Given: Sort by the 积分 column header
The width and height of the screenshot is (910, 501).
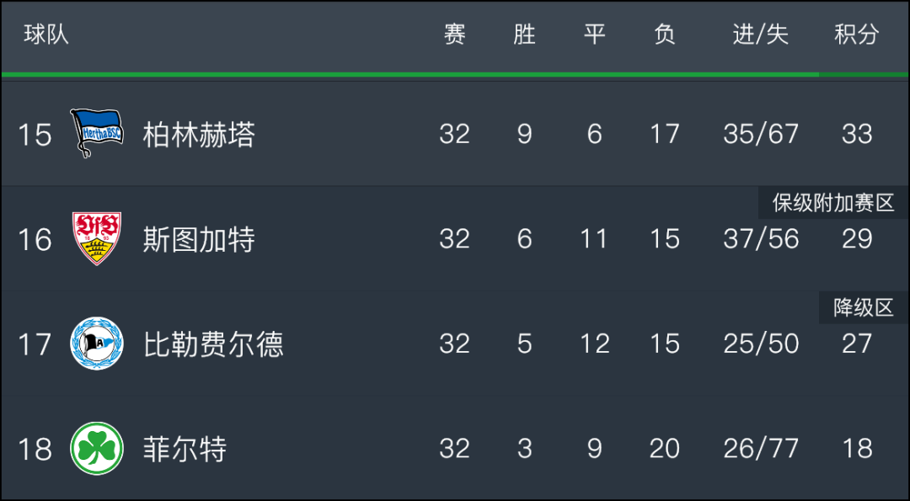Looking at the screenshot, I should 857,35.
